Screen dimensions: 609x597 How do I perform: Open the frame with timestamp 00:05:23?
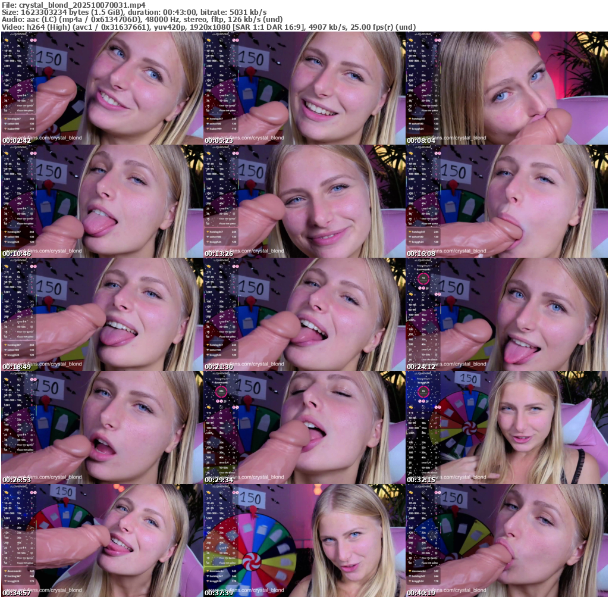point(304,88)
